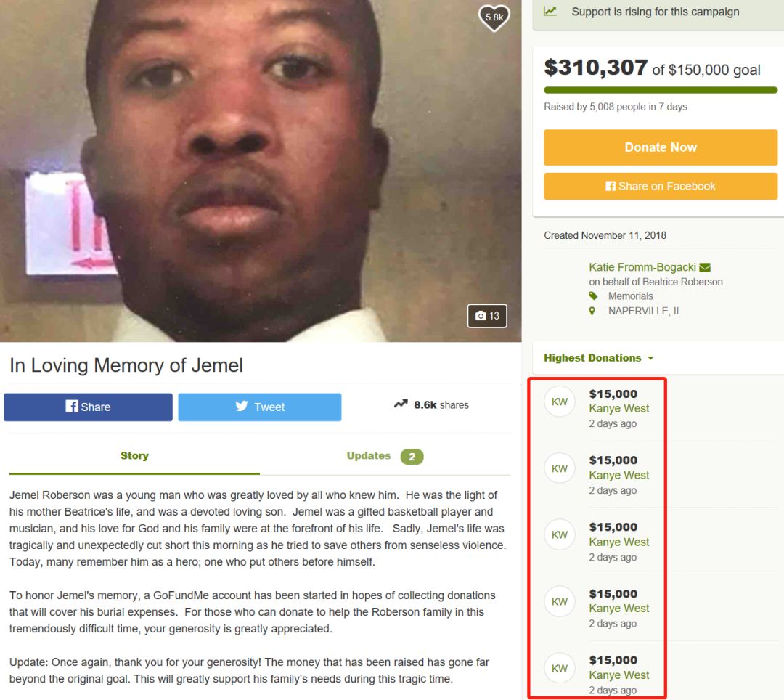Screen dimensions: 784x700
Task: Click the Donate Now button
Action: point(661,147)
